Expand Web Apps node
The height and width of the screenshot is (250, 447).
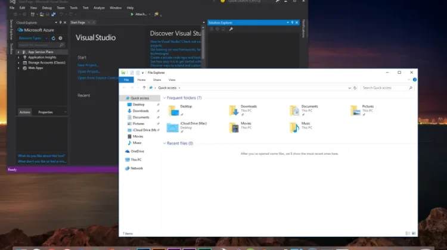coord(18,68)
